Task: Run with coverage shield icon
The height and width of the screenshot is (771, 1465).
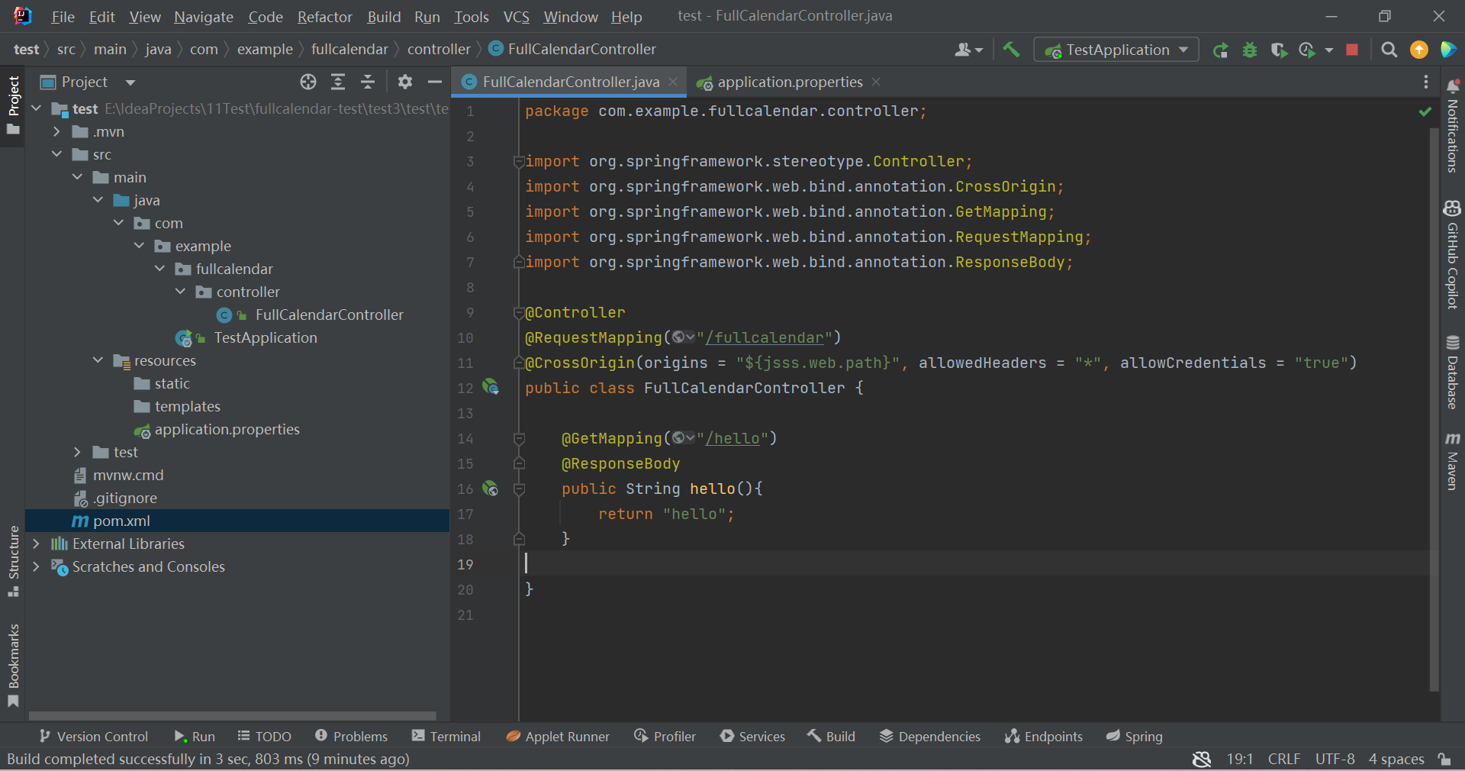Action: [x=1279, y=50]
